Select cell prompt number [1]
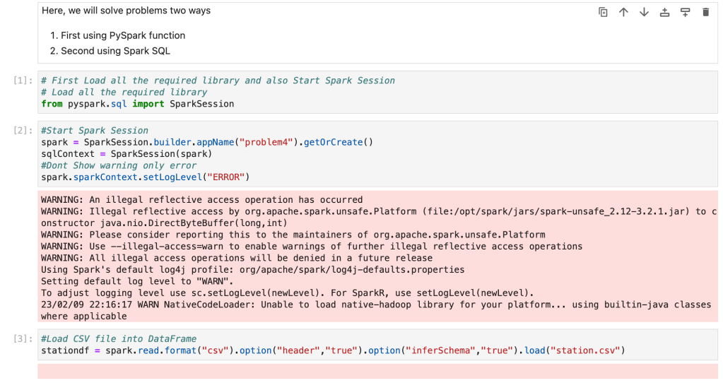The image size is (723, 383). (x=23, y=81)
